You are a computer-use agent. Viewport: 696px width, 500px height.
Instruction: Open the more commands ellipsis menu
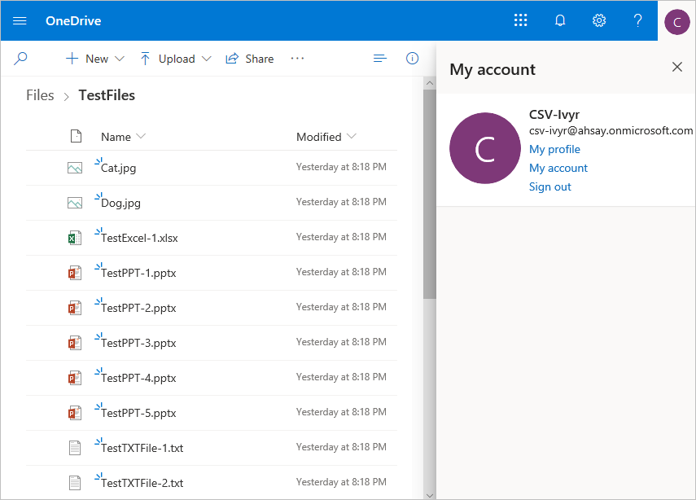(297, 59)
